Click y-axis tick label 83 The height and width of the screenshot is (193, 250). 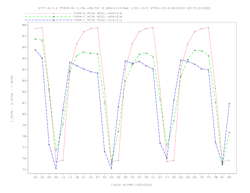point(24,81)
